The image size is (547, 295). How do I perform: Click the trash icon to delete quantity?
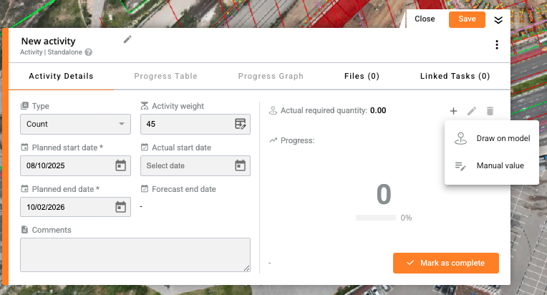pyautogui.click(x=490, y=111)
